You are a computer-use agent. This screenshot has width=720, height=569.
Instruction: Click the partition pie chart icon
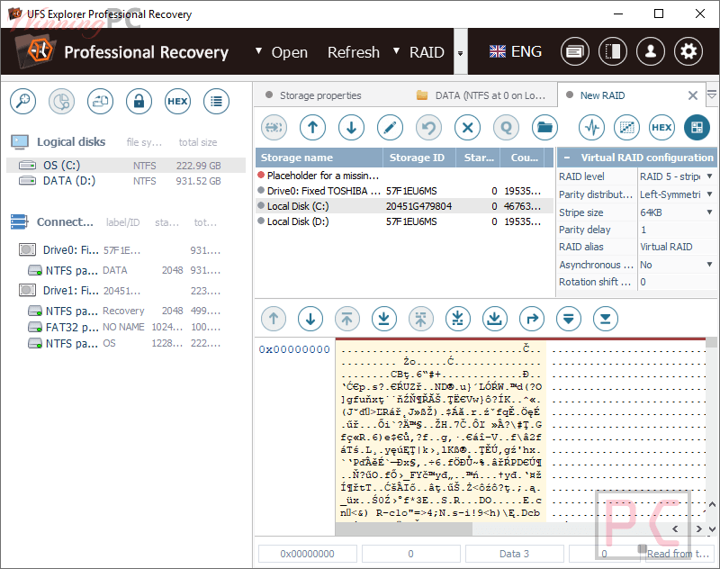point(61,101)
